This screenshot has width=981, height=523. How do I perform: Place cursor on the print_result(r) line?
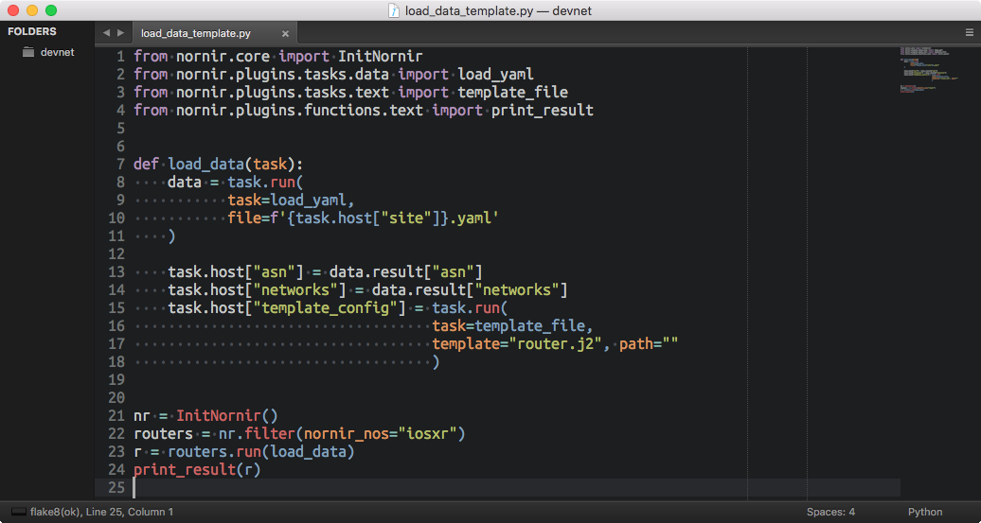196,469
